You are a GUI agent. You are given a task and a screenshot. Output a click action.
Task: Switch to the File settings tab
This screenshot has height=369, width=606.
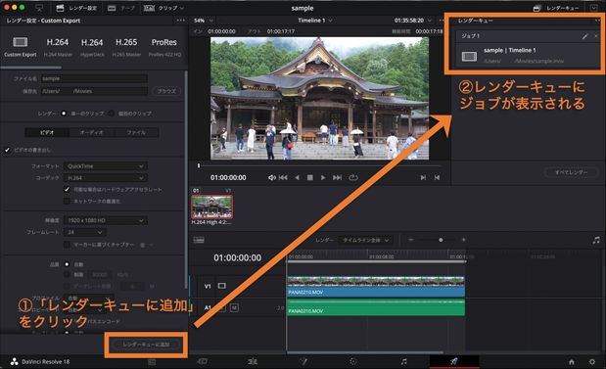[x=136, y=132]
